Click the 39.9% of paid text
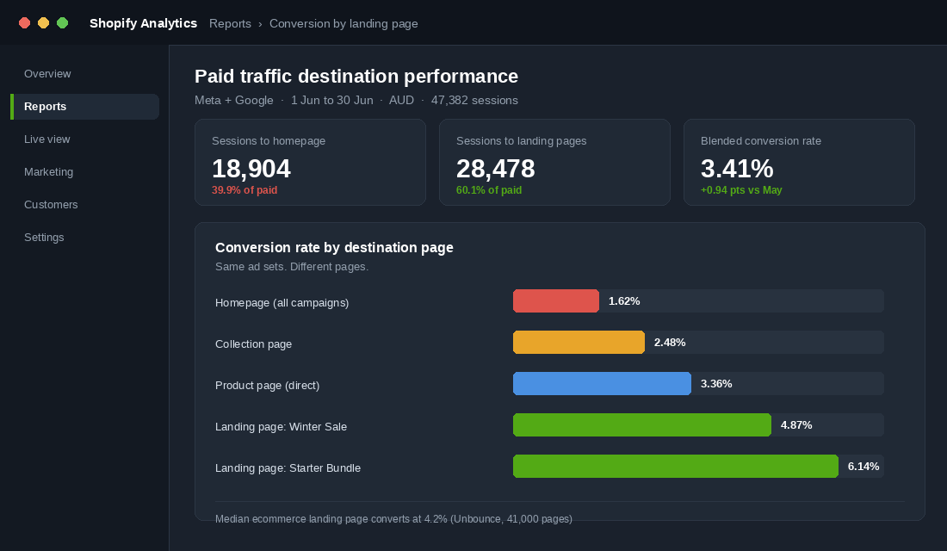Viewport: 947px width, 551px height. [244, 189]
